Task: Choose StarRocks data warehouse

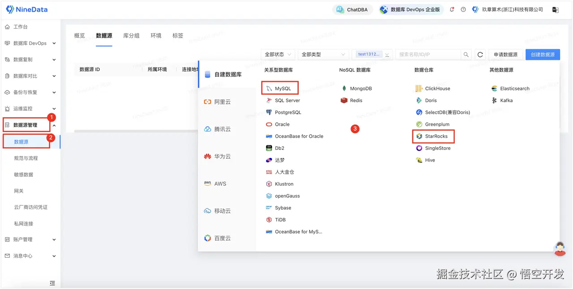Action: tap(433, 136)
